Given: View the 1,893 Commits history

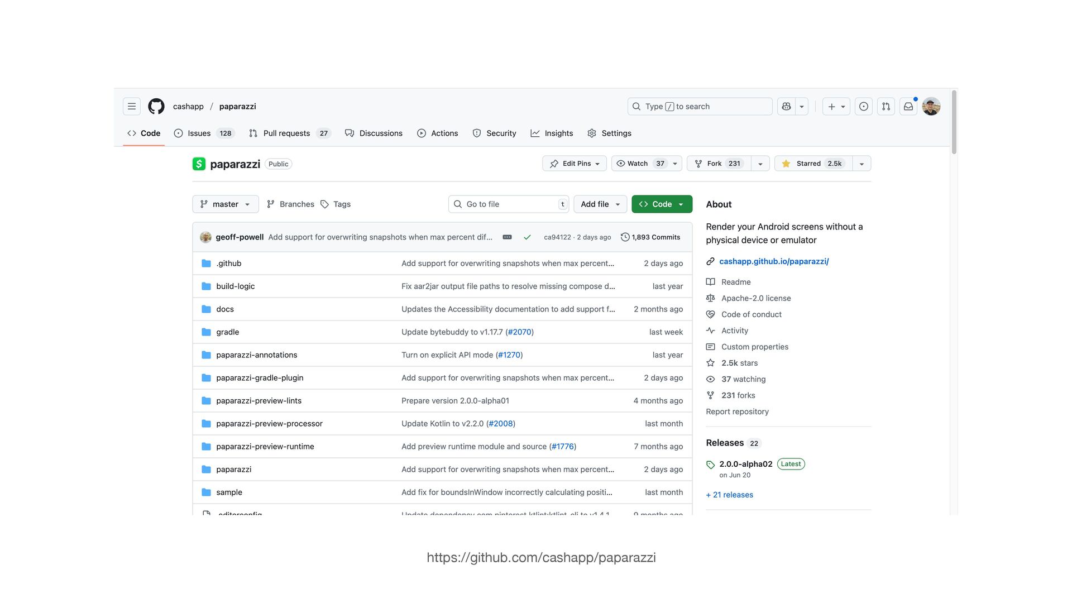Looking at the screenshot, I should pyautogui.click(x=650, y=237).
